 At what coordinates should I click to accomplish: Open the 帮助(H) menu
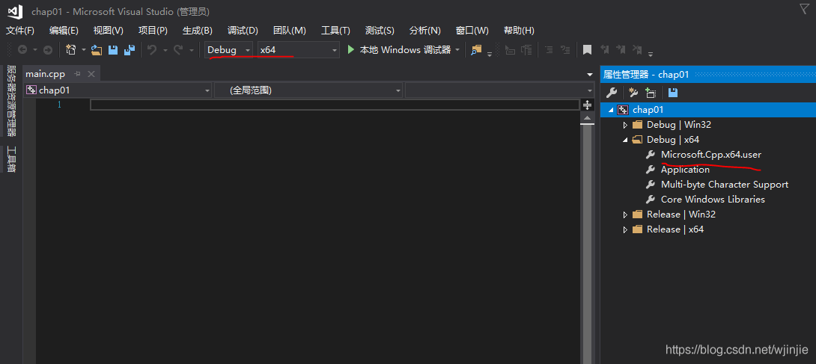point(519,31)
